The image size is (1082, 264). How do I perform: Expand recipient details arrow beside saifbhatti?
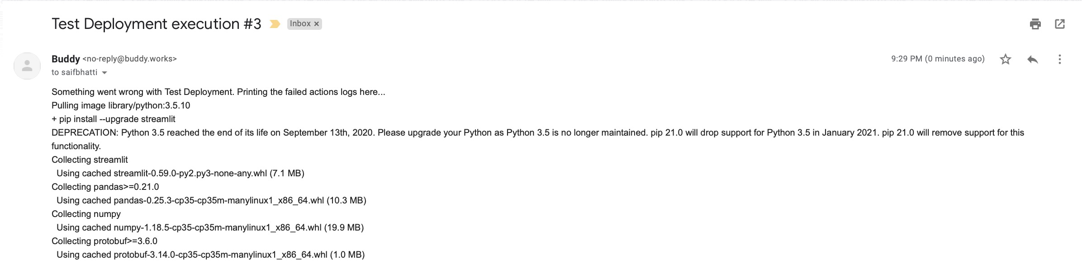tap(104, 73)
